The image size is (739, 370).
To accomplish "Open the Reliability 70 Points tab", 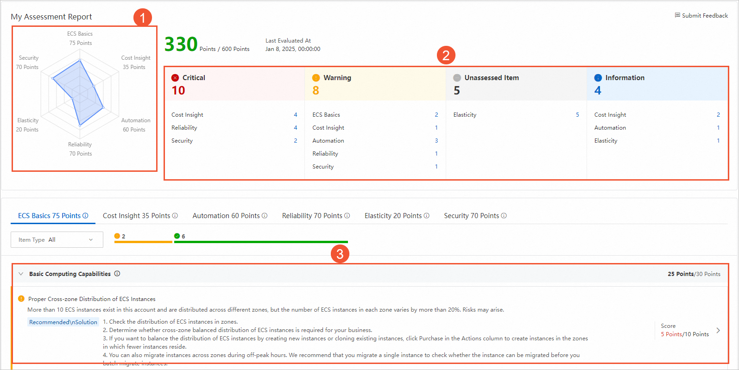I will click(x=316, y=216).
